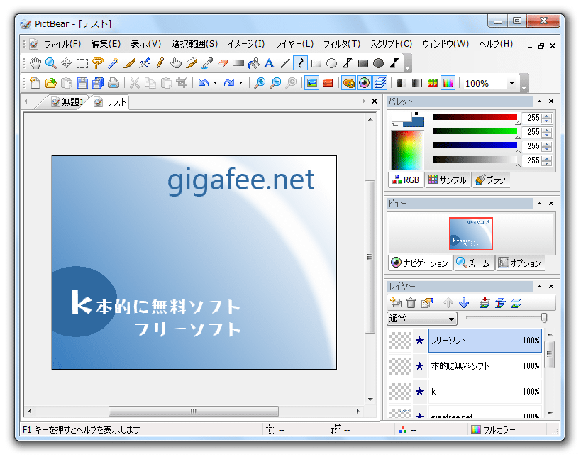The width and height of the screenshot is (581, 457).
Task: Open the フィルタ(T) menu
Action: (x=342, y=44)
